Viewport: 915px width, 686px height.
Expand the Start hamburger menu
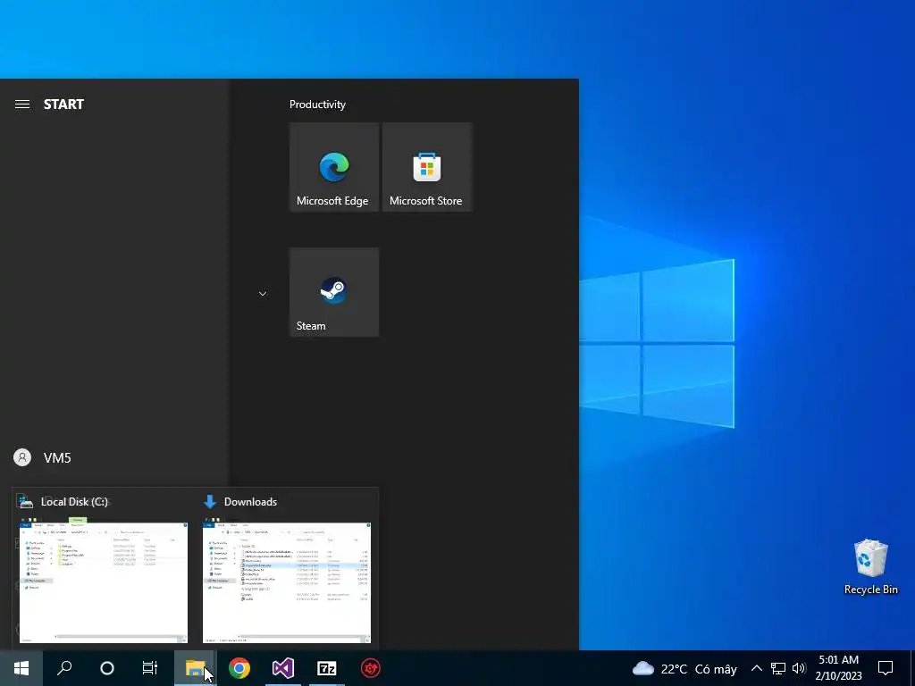22,105
